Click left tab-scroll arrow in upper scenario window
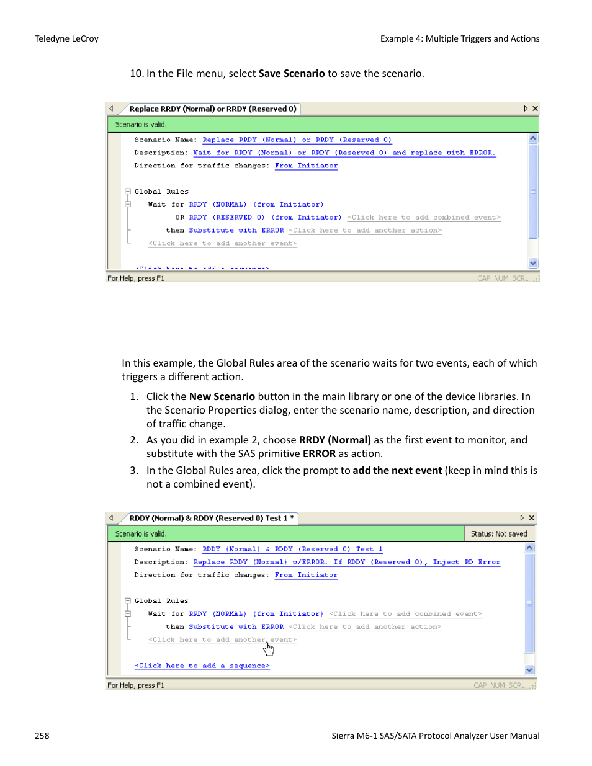 (x=111, y=109)
